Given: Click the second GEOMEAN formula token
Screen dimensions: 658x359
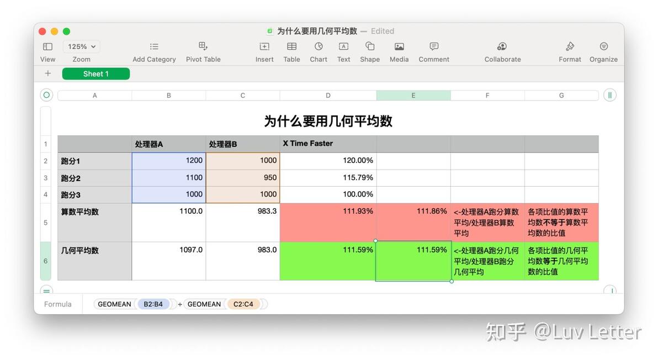Looking at the screenshot, I should coord(204,304).
